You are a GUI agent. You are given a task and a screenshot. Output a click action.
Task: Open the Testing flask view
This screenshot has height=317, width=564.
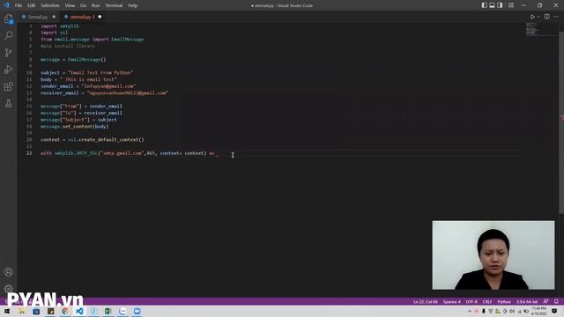9,104
